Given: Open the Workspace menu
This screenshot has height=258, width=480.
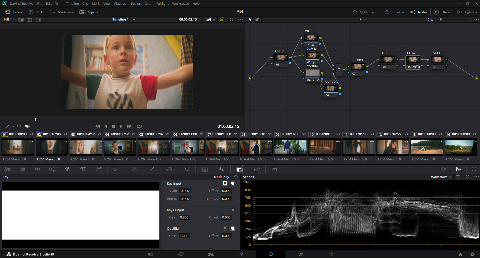Looking at the screenshot, I should pyautogui.click(x=180, y=4).
